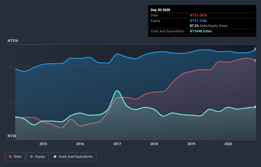The height and width of the screenshot is (167, 261).
Task: Click the Equity row label in tooltip
Action: (x=155, y=21)
